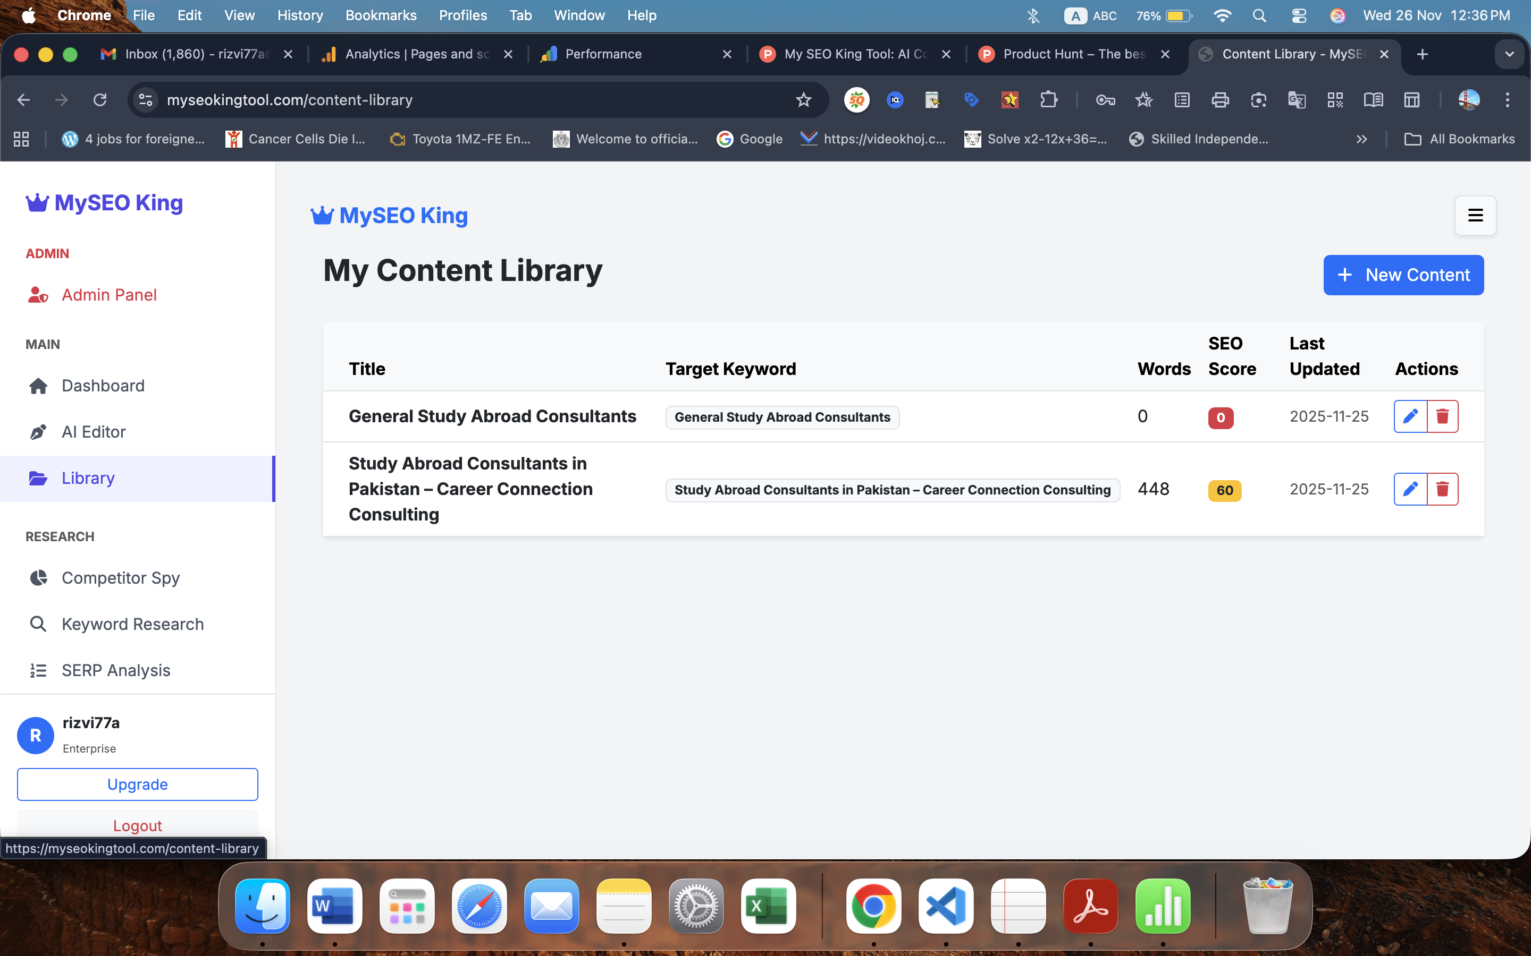The width and height of the screenshot is (1531, 956).
Task: Click inside the browser address bar
Action: 443,100
